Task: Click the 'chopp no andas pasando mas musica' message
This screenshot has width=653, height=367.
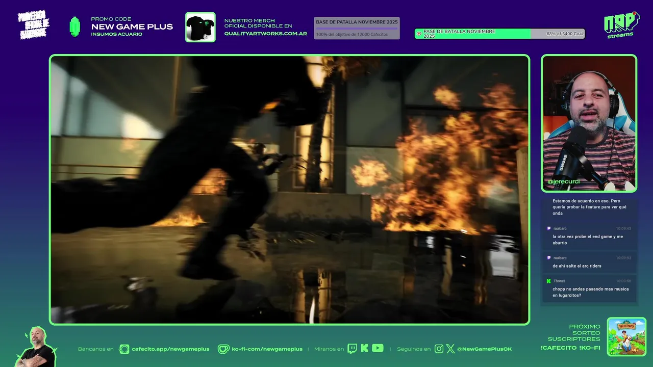Action: [590, 292]
